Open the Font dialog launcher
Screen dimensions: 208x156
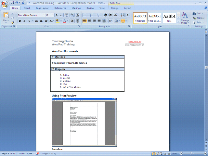click(x=79, y=26)
